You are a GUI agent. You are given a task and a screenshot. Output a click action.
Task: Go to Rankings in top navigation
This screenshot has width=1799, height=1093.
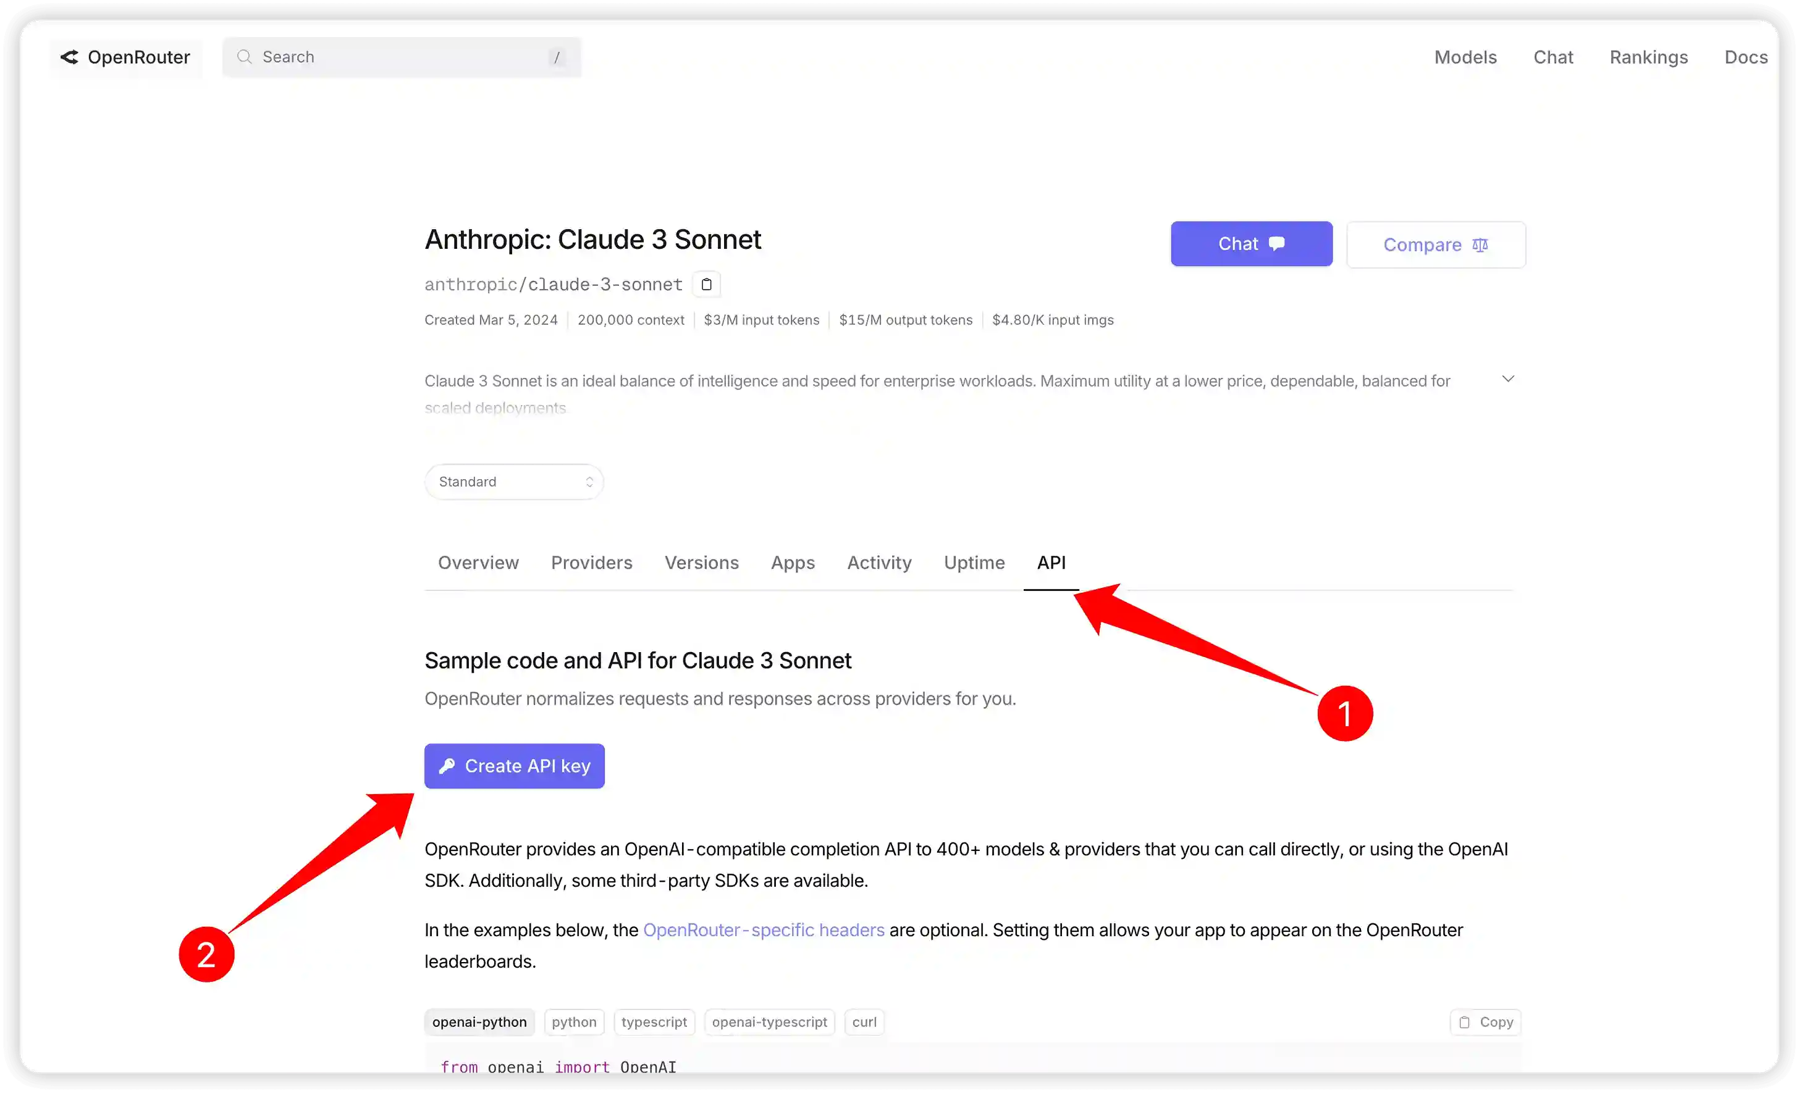coord(1649,57)
